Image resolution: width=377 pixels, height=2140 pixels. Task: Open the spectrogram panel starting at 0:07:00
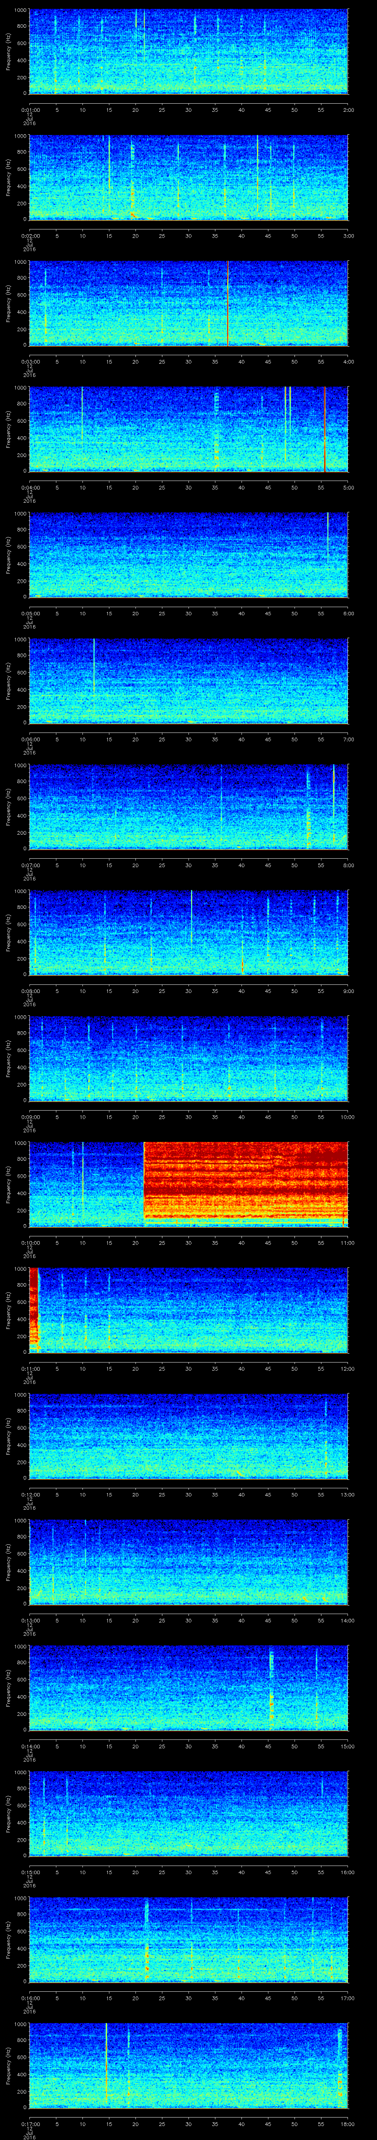click(x=188, y=806)
